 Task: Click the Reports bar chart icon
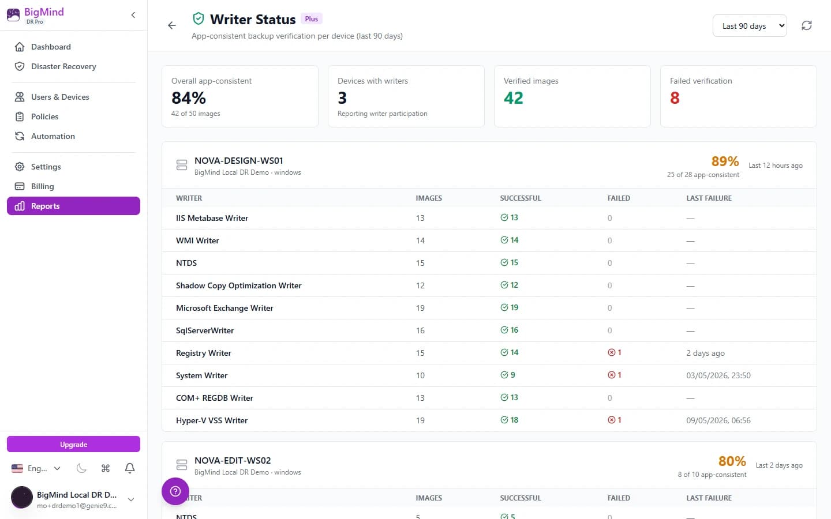[20, 206]
